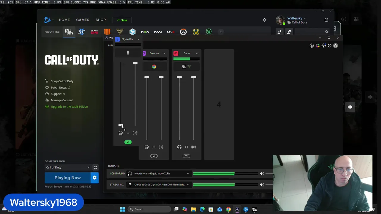Viewport: 381px width, 214px height.
Task: Open Game Version globe region icon
Action: (95, 167)
